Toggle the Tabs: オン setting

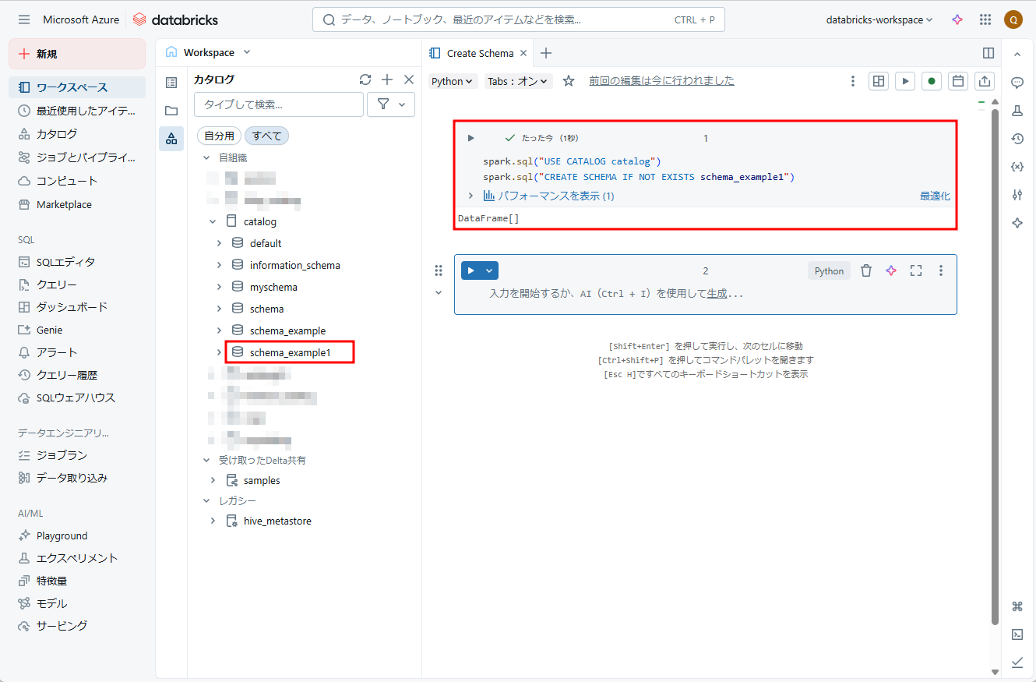tap(518, 81)
